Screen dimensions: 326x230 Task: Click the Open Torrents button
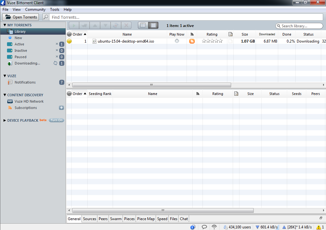coord(21,17)
